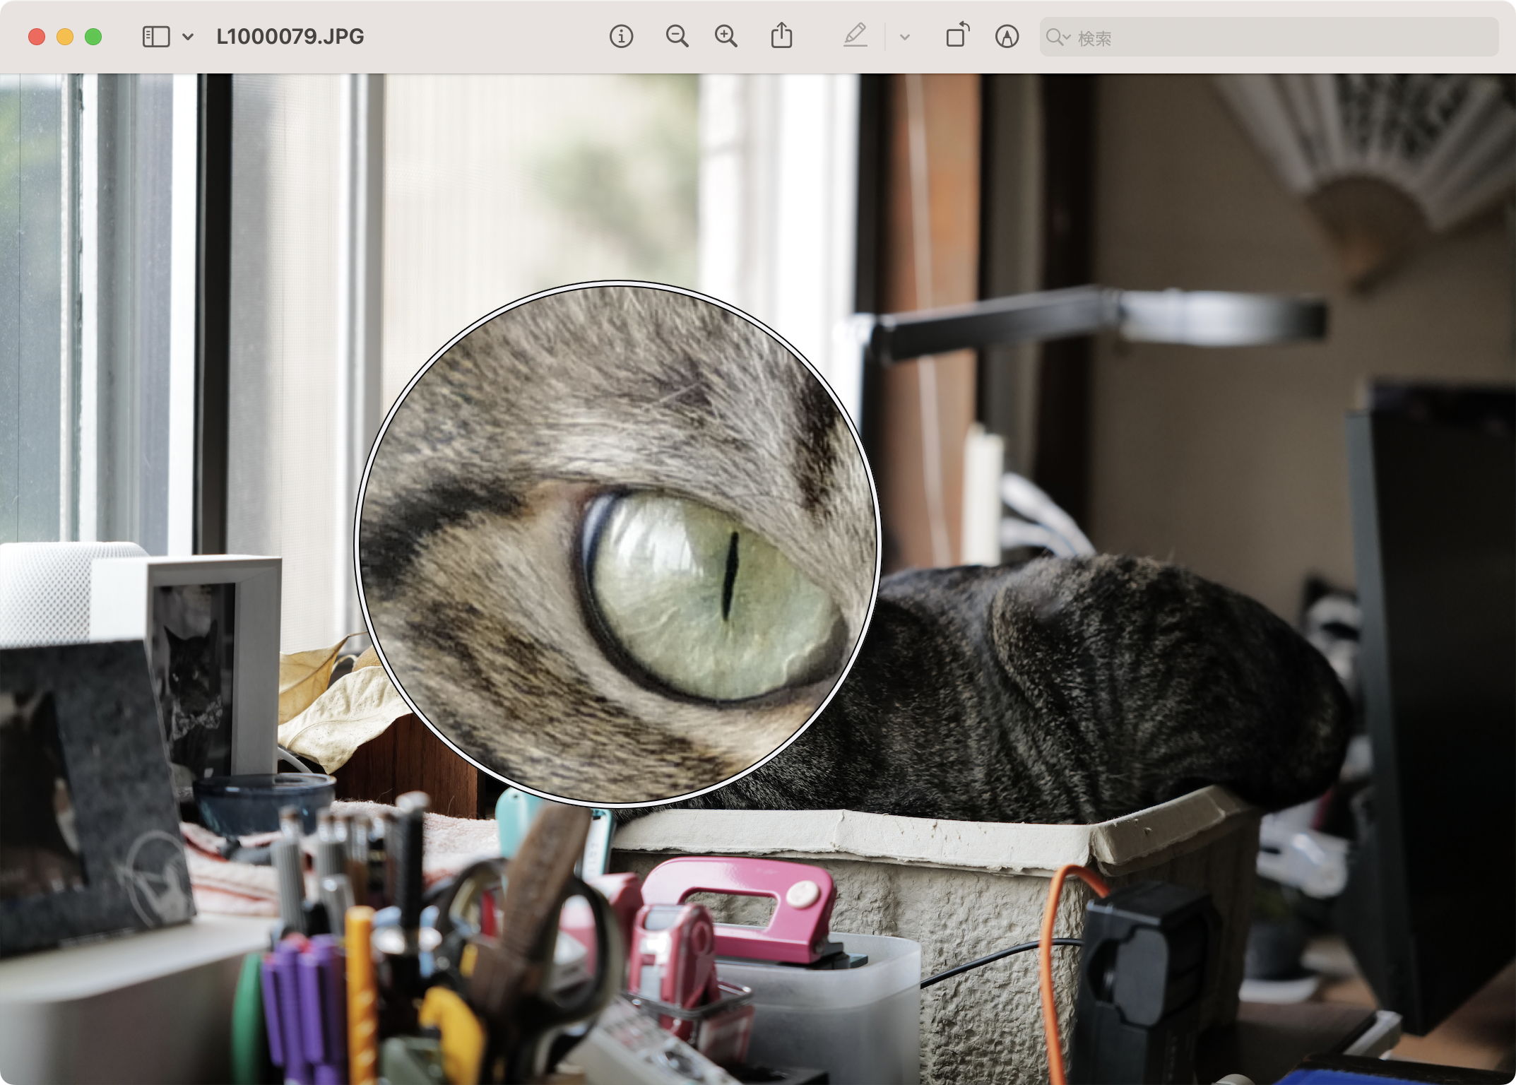Open the sidebar view options dropdown
The height and width of the screenshot is (1085, 1516).
tap(188, 37)
